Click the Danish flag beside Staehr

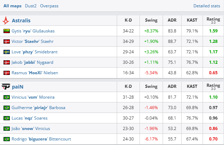click(x=6, y=41)
